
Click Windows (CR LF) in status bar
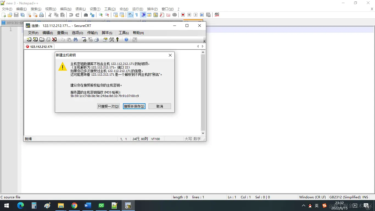pyautogui.click(x=312, y=197)
